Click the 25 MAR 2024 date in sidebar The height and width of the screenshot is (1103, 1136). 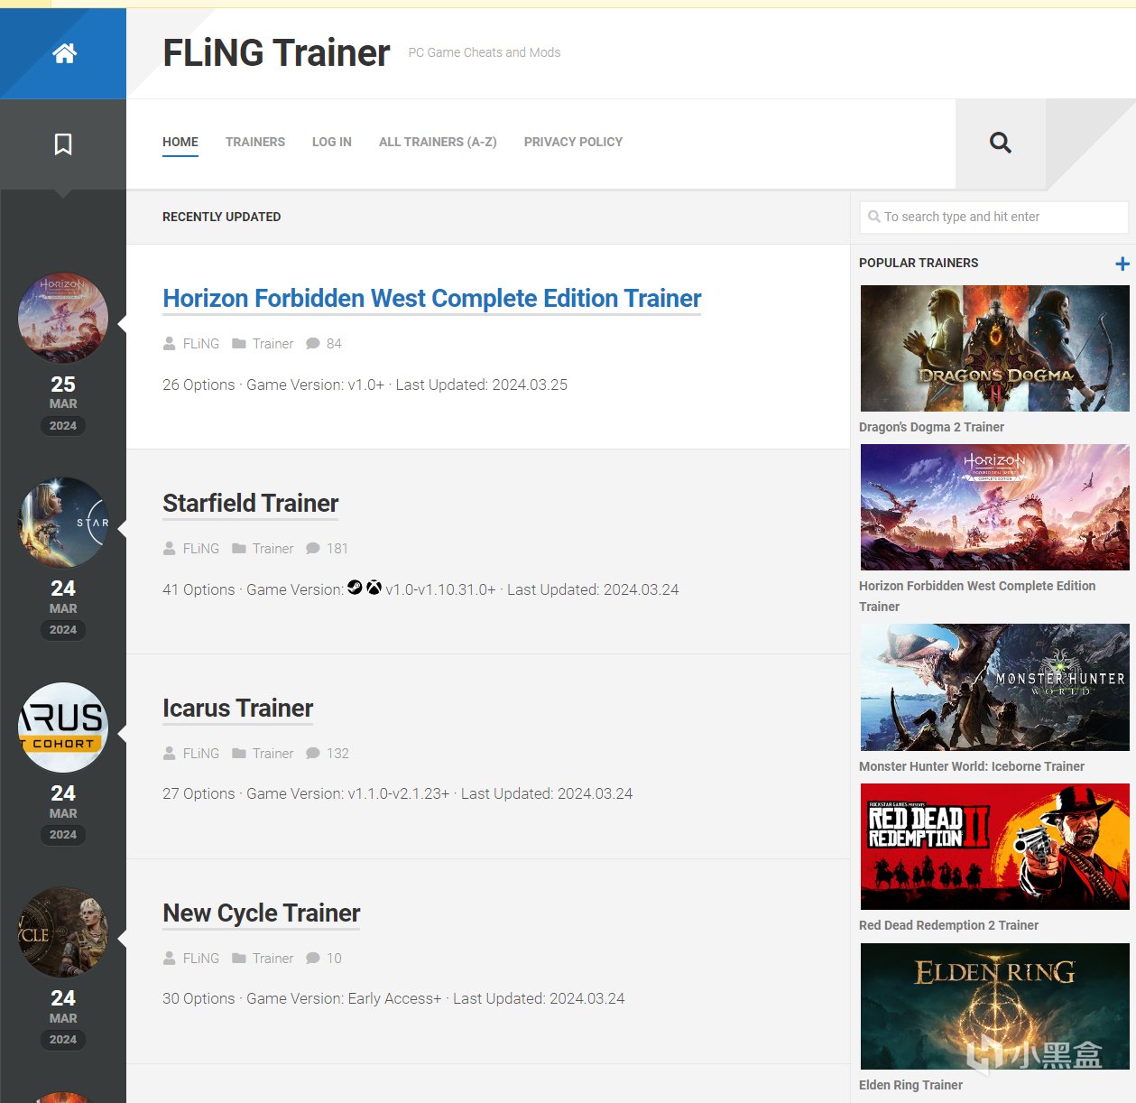(63, 403)
